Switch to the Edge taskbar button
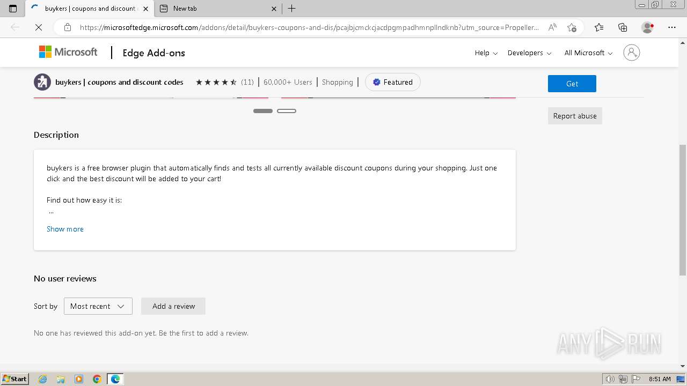Image resolution: width=687 pixels, height=386 pixels. (x=115, y=379)
